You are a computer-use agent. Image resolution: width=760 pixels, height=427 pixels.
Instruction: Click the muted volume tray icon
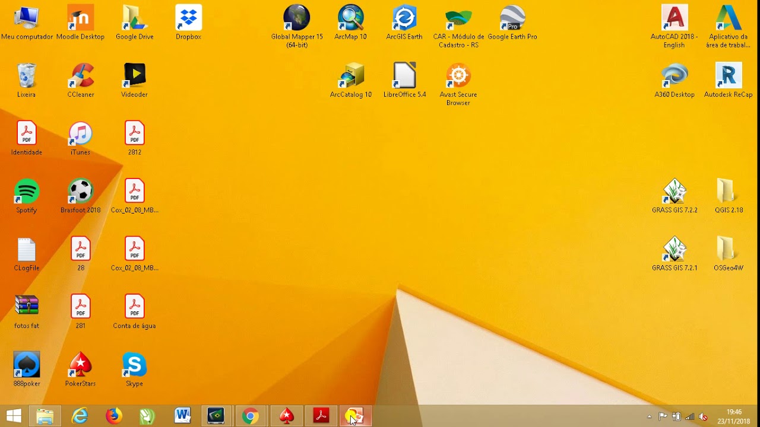[x=703, y=417]
